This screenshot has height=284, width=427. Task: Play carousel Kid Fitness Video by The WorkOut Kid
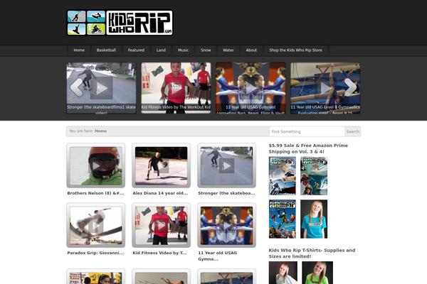click(x=176, y=88)
